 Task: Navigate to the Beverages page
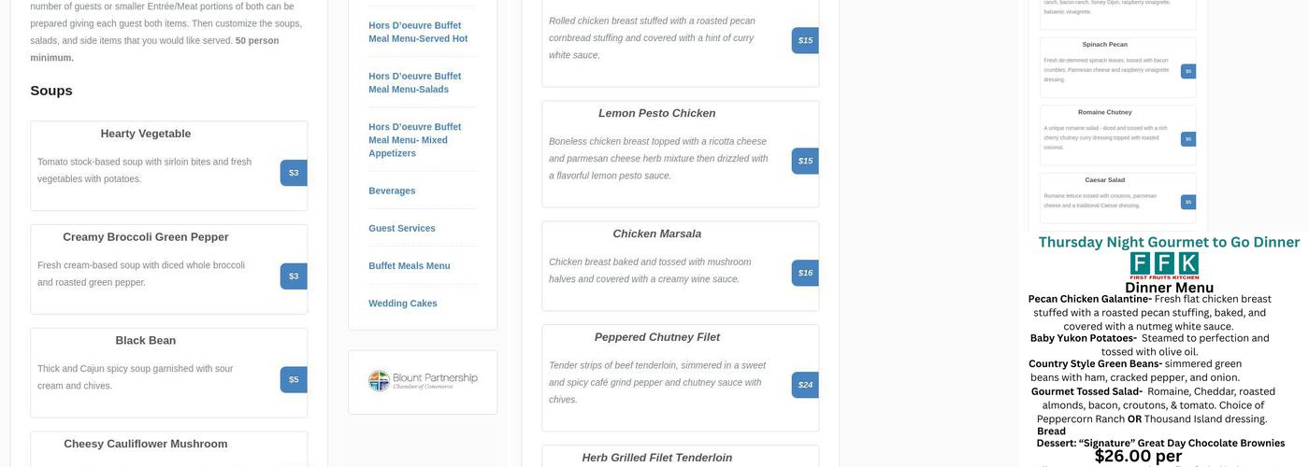392,191
